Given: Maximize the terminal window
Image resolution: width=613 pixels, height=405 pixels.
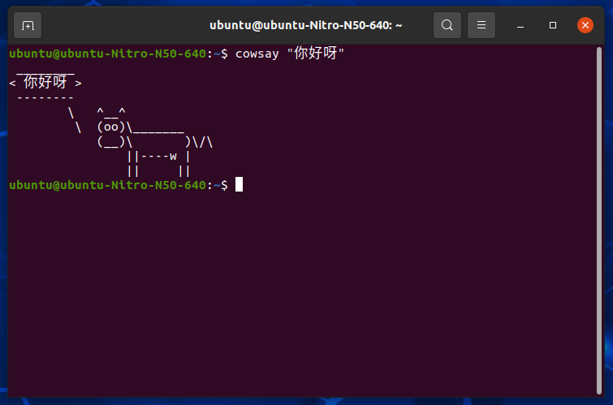Looking at the screenshot, I should point(553,25).
